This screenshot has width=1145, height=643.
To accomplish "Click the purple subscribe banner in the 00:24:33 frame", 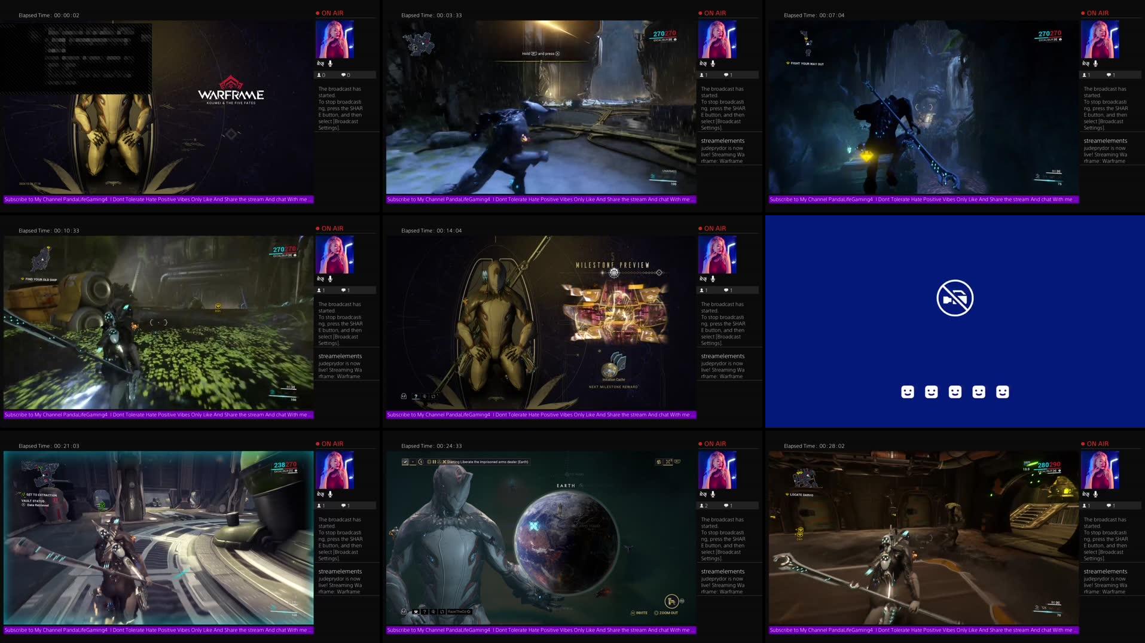I will pyautogui.click(x=541, y=630).
